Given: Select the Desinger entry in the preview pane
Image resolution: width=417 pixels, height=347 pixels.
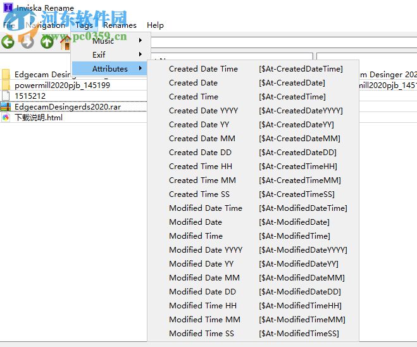Looking at the screenshot, I should [389, 74].
